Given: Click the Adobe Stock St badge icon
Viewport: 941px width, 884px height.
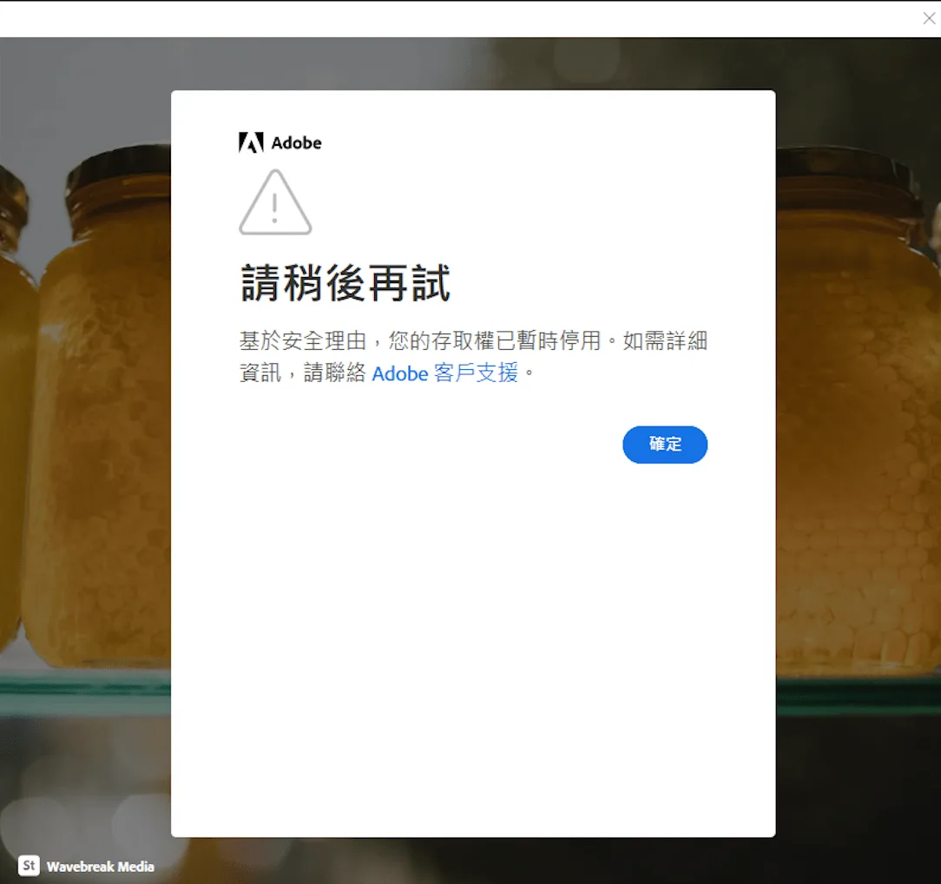Looking at the screenshot, I should [29, 866].
